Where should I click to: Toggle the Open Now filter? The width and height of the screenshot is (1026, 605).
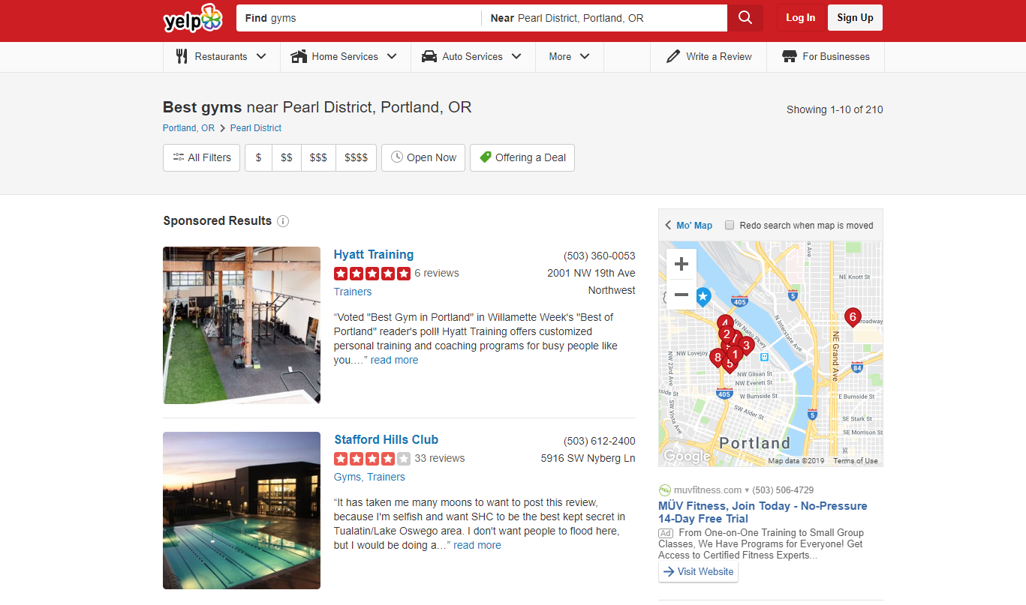click(423, 157)
